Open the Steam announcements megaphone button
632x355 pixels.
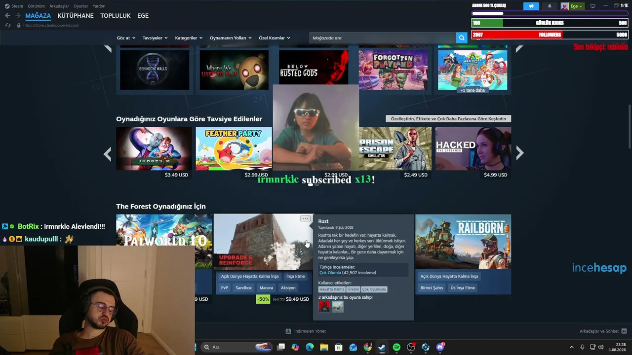(531, 6)
